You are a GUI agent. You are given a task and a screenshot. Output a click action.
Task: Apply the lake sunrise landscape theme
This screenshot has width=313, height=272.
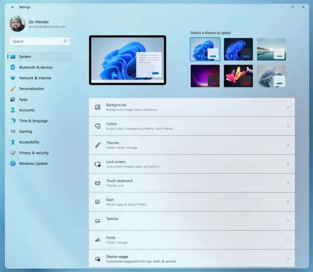pos(272,49)
